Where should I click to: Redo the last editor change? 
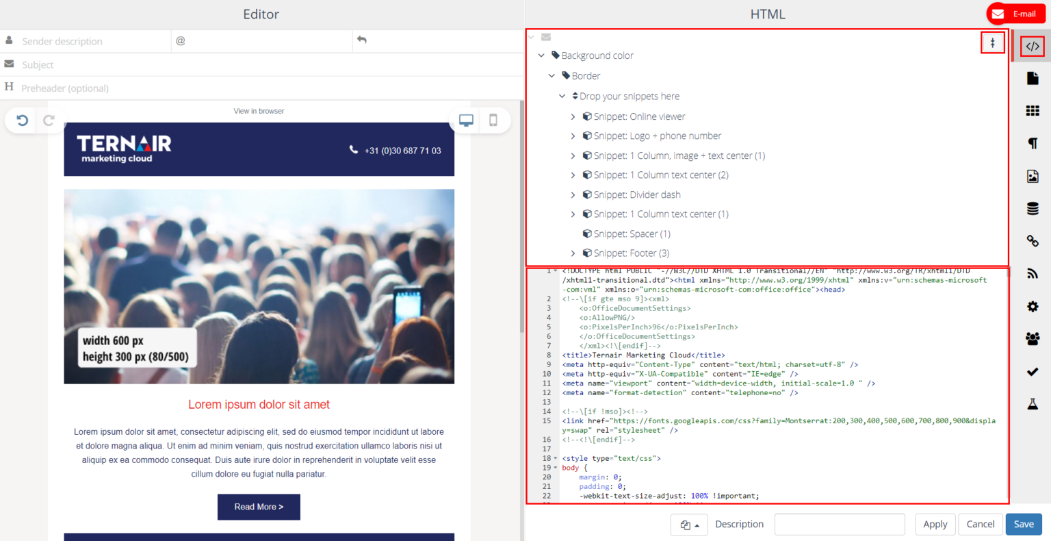click(49, 121)
